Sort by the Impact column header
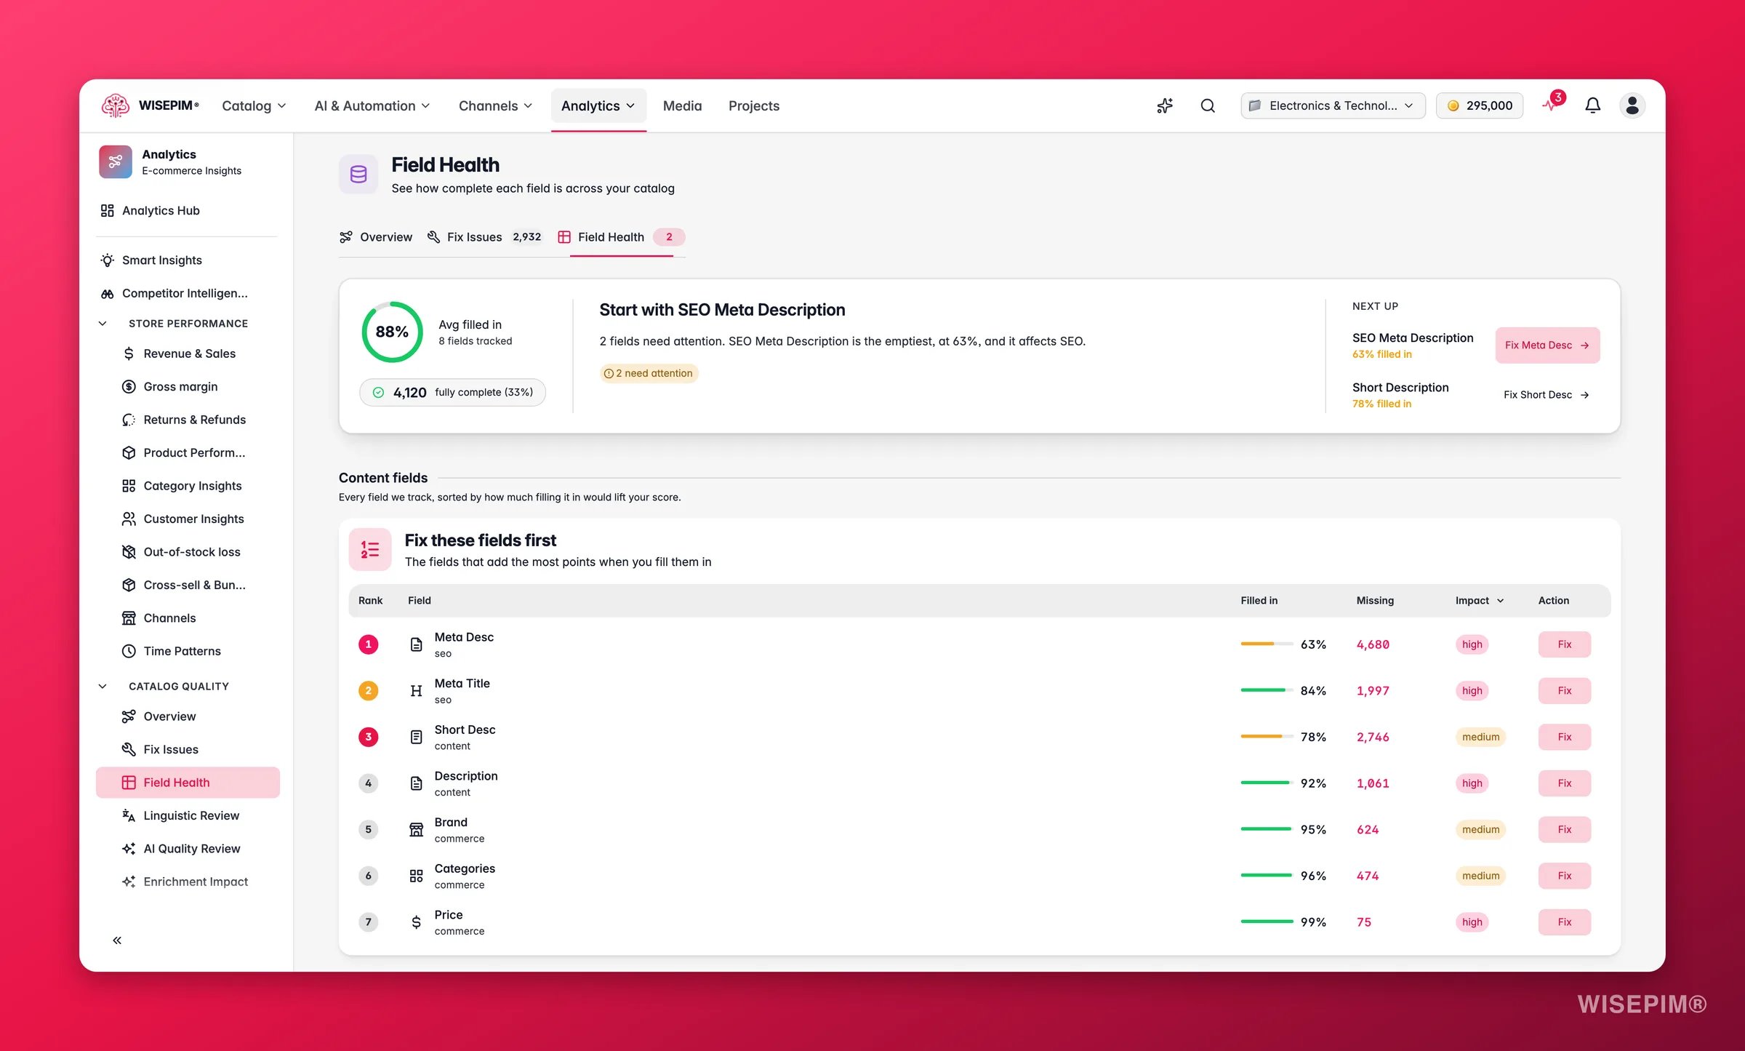This screenshot has height=1051, width=1745. (x=1480, y=601)
